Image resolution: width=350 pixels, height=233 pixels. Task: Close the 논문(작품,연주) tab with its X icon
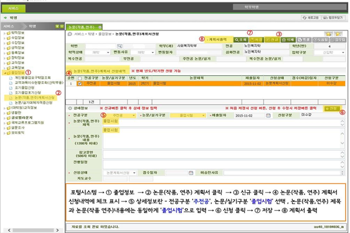100,27
